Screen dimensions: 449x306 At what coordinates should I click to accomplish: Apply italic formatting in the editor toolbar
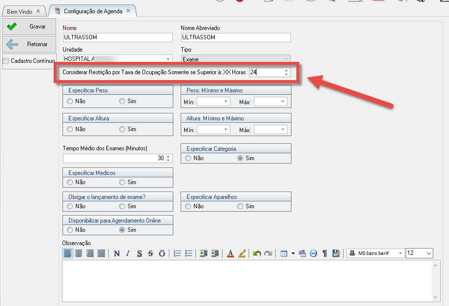(128, 253)
